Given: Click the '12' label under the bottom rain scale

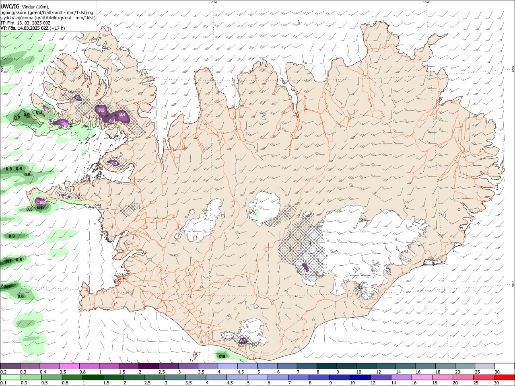Looking at the screenshot, I should 372,383.
